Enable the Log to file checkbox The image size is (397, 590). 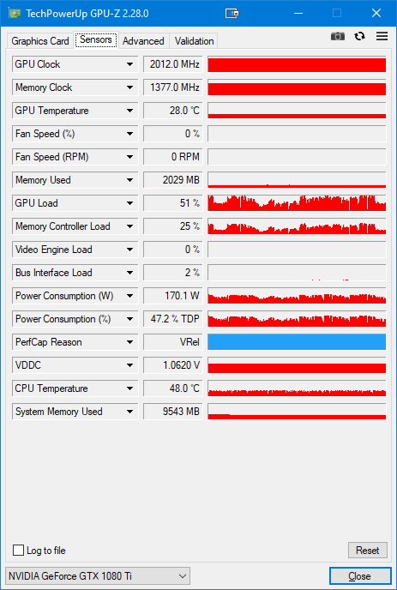click(x=19, y=550)
